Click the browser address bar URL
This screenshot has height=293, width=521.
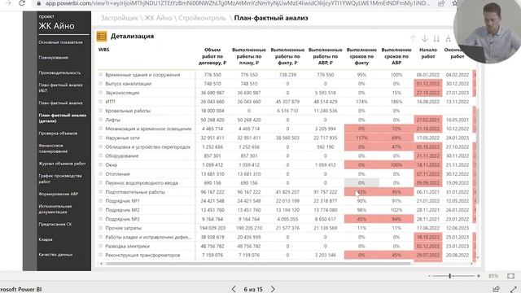point(237,3)
